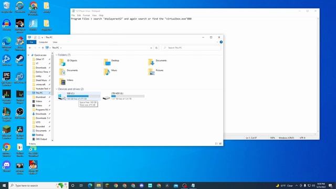Select Sheet Music in Quick access
This screenshot has width=336, height=189.
click(x=41, y=80)
